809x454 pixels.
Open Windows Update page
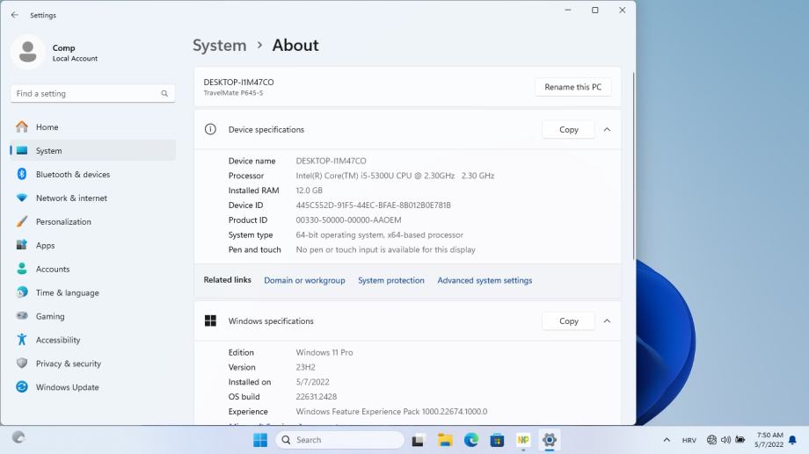[x=67, y=387]
